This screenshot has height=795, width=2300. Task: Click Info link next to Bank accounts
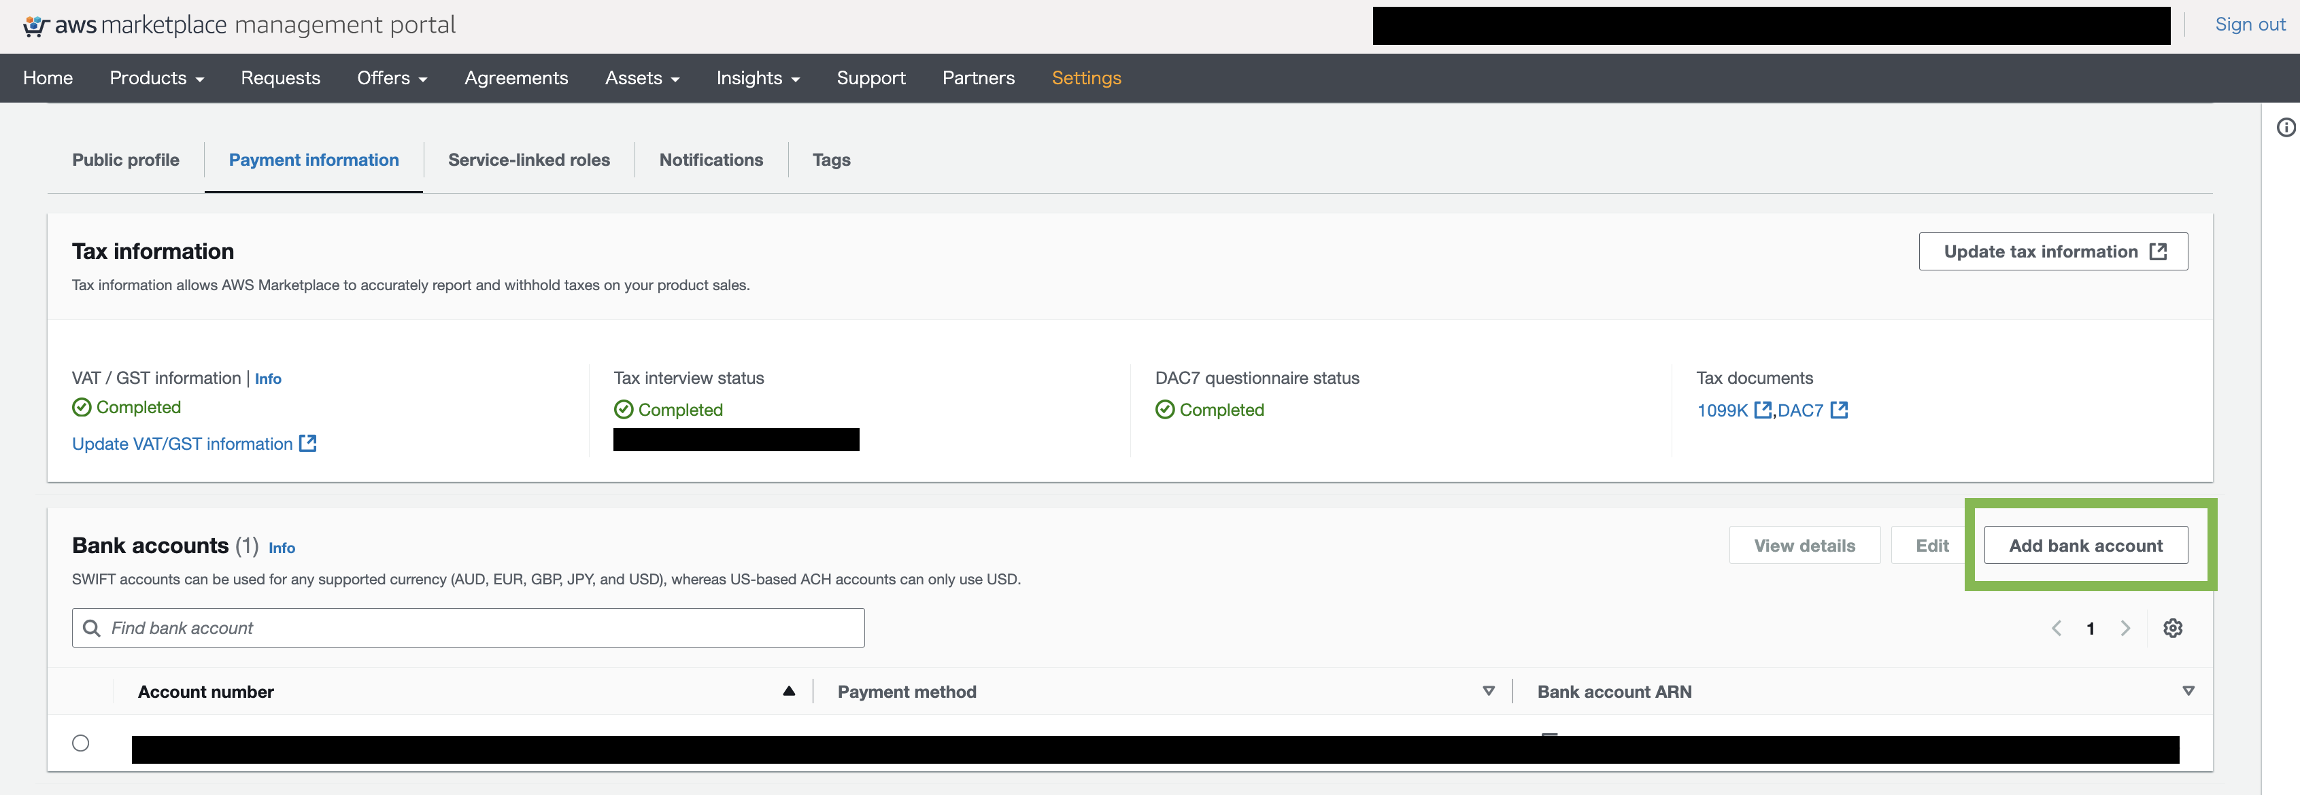[282, 548]
